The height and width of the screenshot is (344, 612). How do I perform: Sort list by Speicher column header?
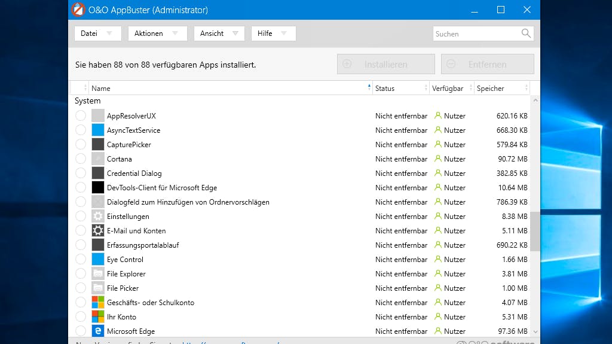pyautogui.click(x=502, y=89)
